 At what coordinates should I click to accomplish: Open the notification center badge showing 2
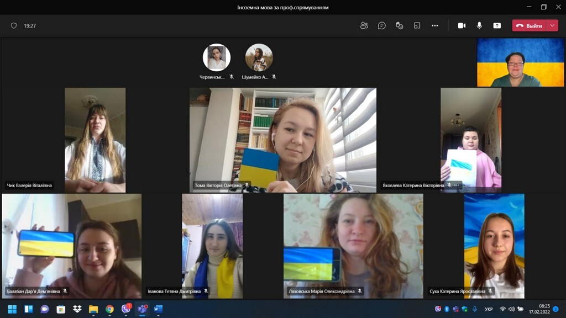(555, 309)
